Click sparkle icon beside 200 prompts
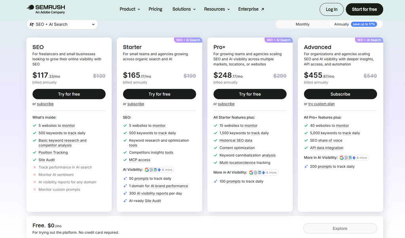The height and width of the screenshot is (238, 405). point(306,167)
